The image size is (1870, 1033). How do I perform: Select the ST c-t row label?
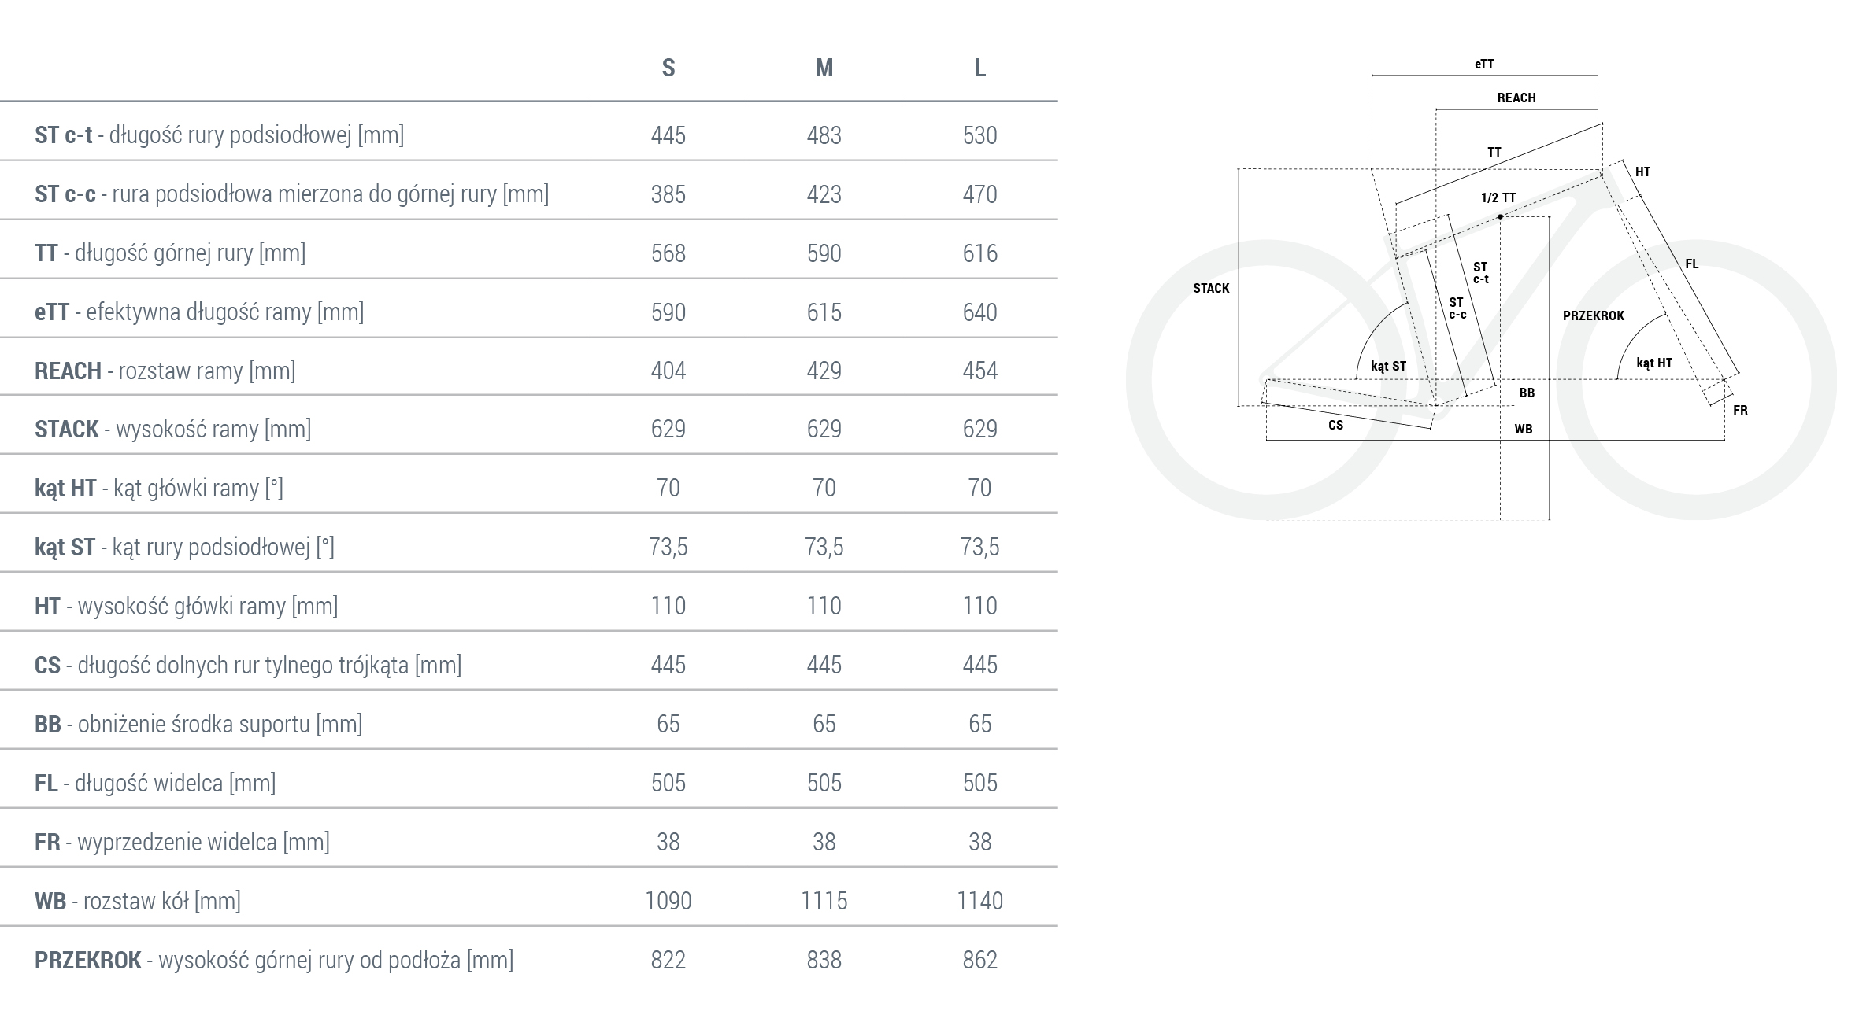click(x=219, y=135)
